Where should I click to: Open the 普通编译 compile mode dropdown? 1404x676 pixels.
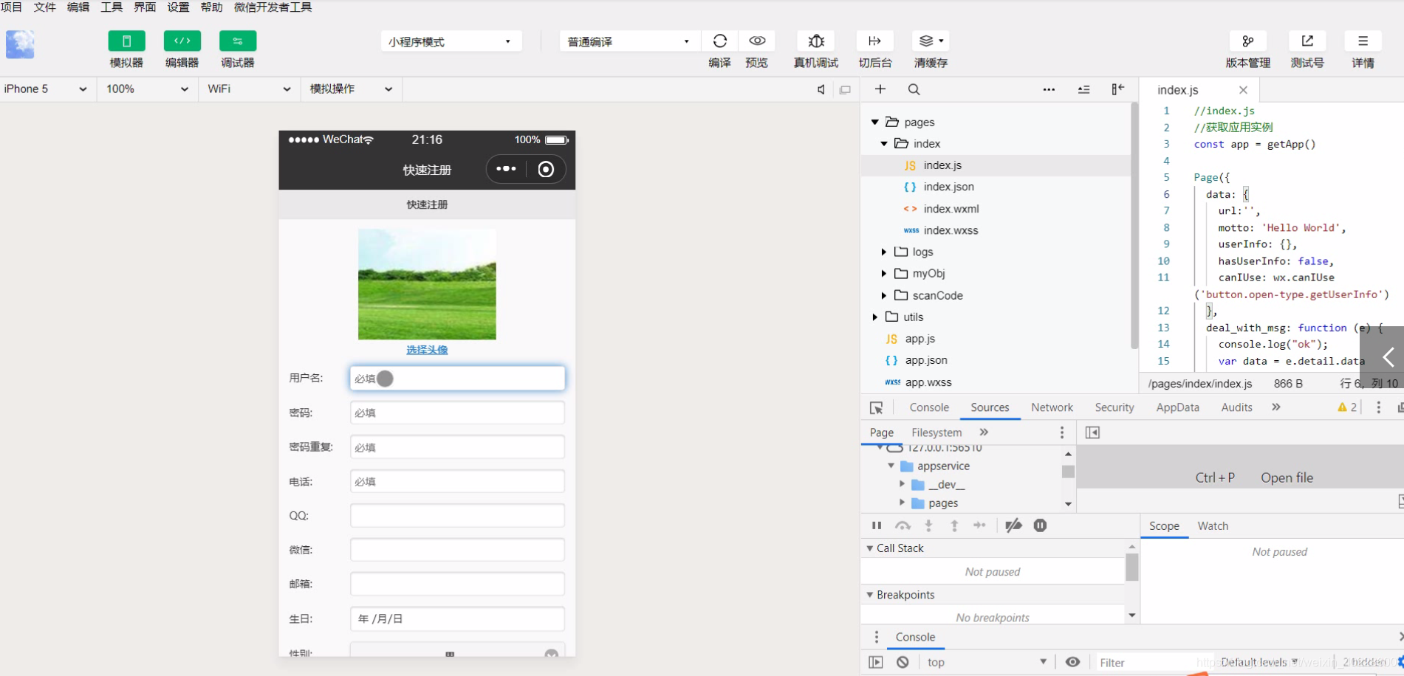630,41
